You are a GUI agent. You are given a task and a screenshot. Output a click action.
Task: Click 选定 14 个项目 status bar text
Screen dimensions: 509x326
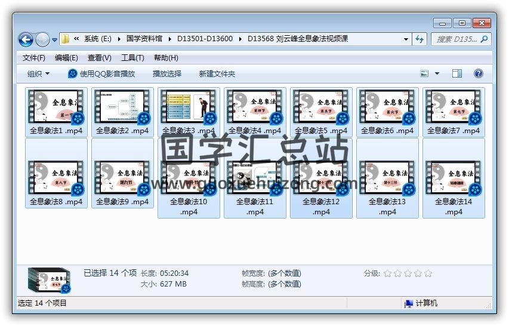42,303
